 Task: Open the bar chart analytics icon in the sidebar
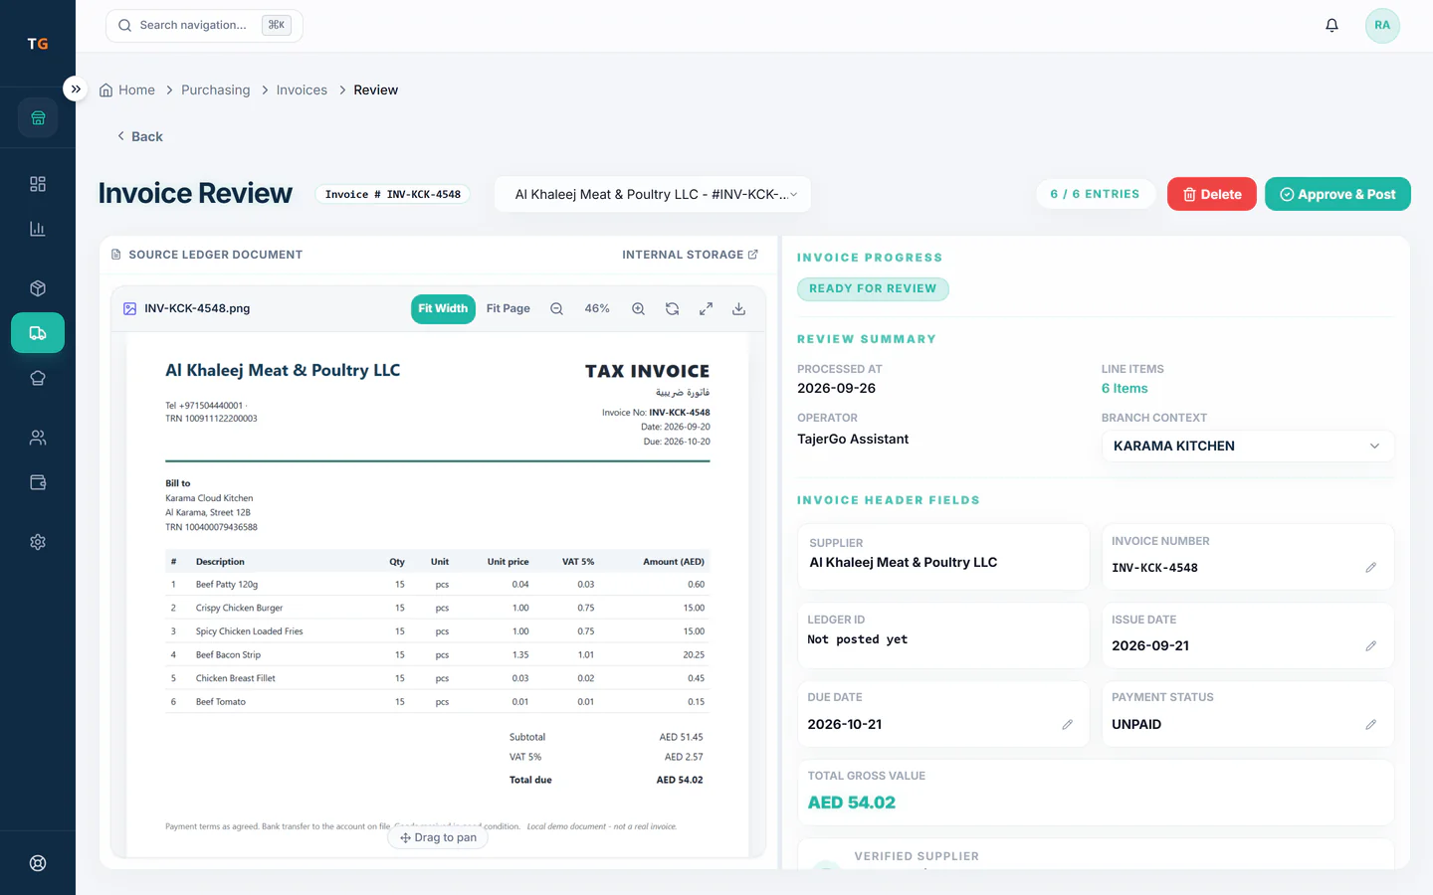[x=38, y=229]
